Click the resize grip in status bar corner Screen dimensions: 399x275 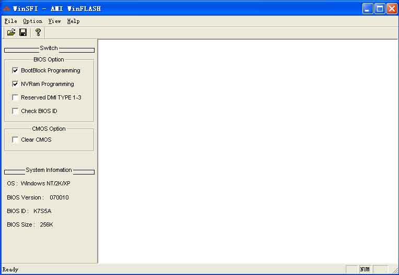pyautogui.click(x=395, y=270)
